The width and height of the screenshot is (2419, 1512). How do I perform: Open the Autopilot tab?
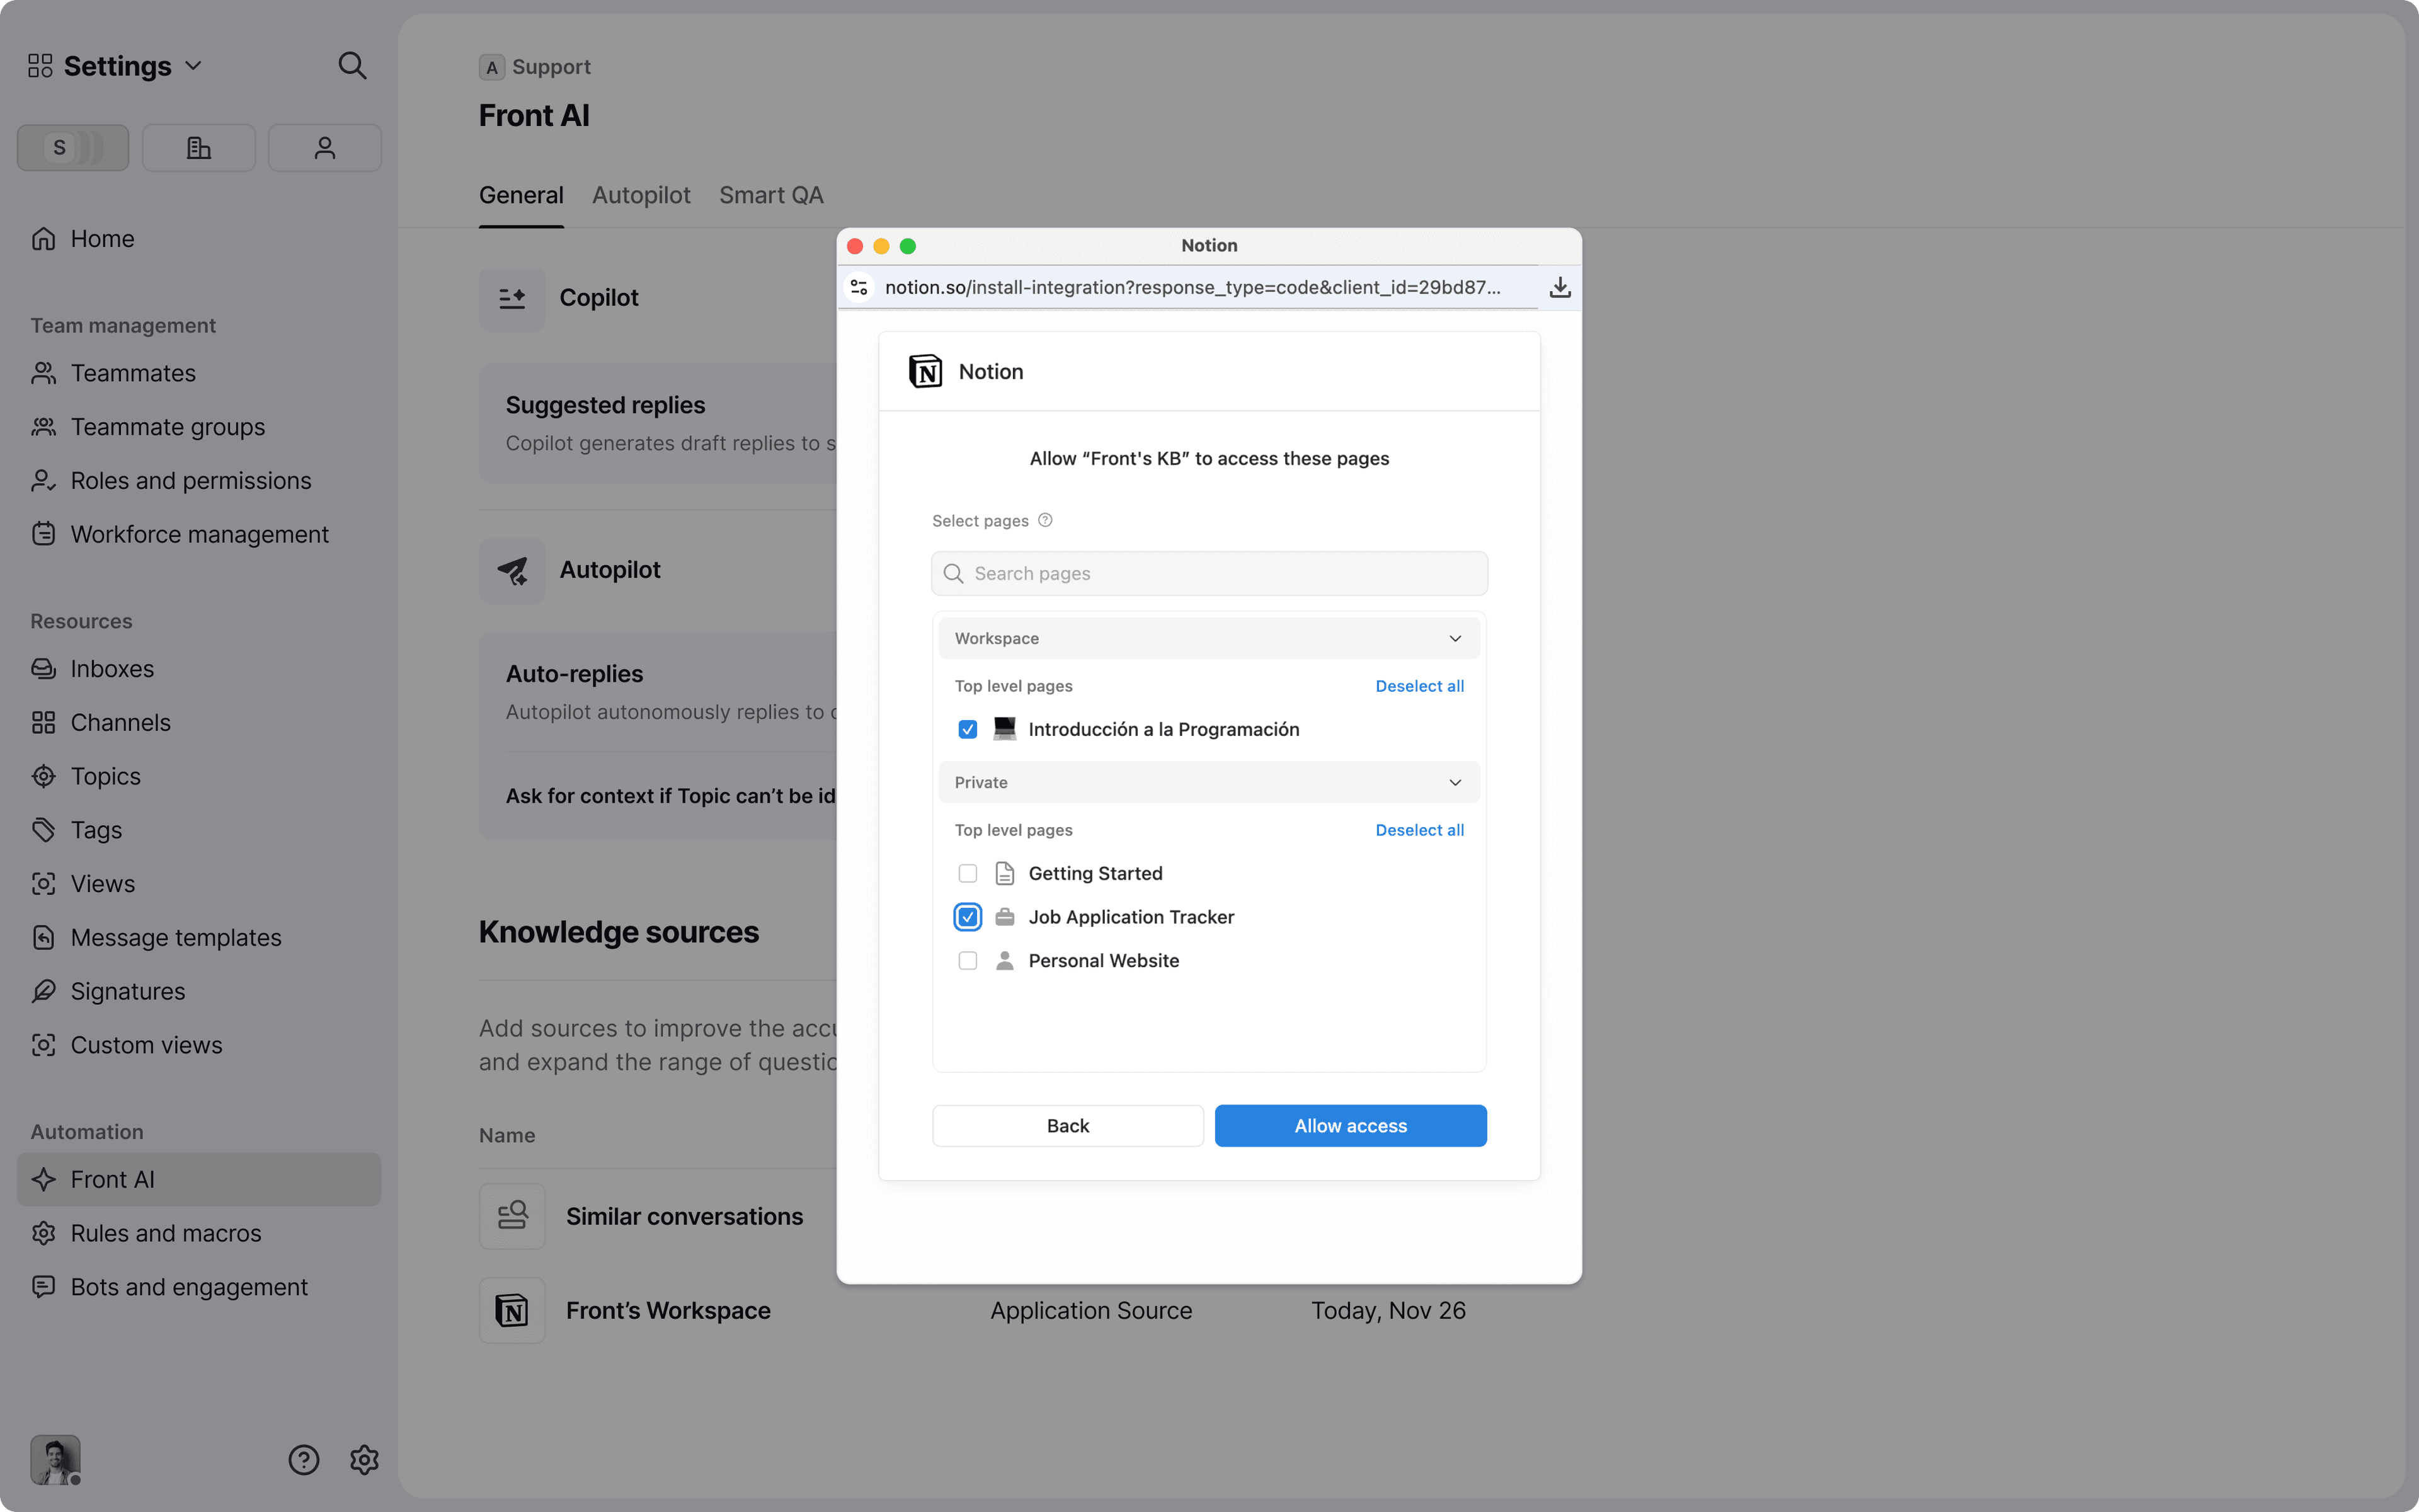coord(641,195)
